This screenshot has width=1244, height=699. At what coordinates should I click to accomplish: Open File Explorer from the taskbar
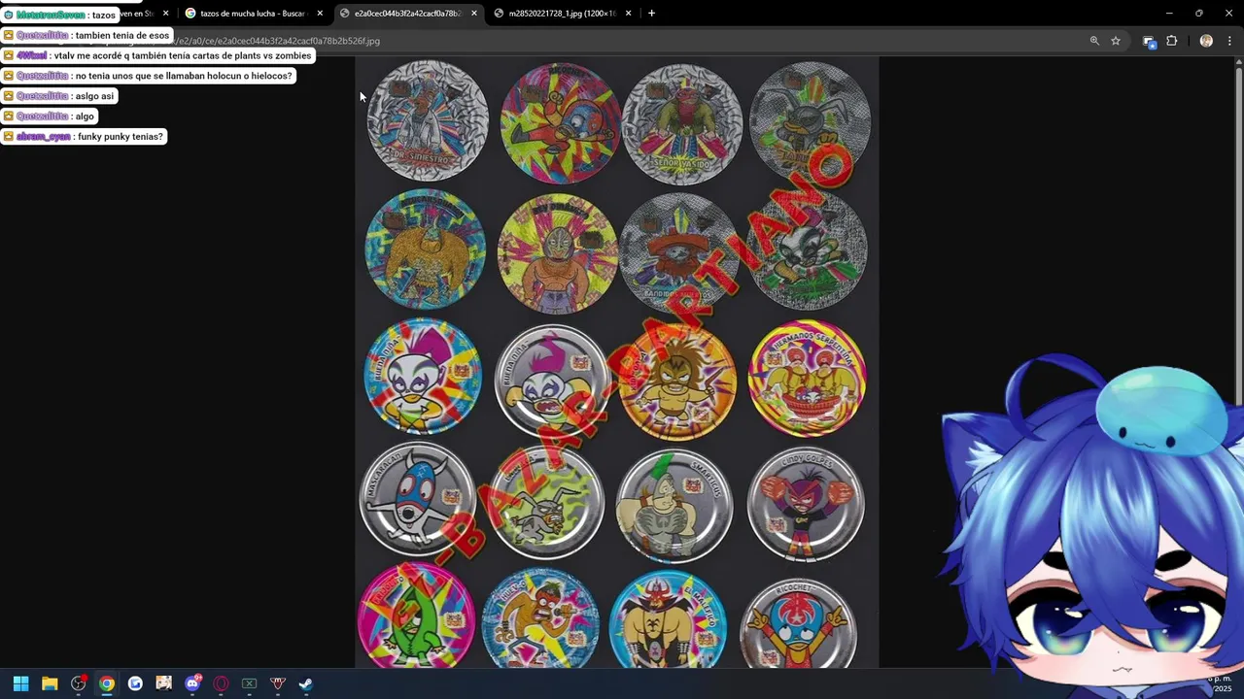(50, 683)
